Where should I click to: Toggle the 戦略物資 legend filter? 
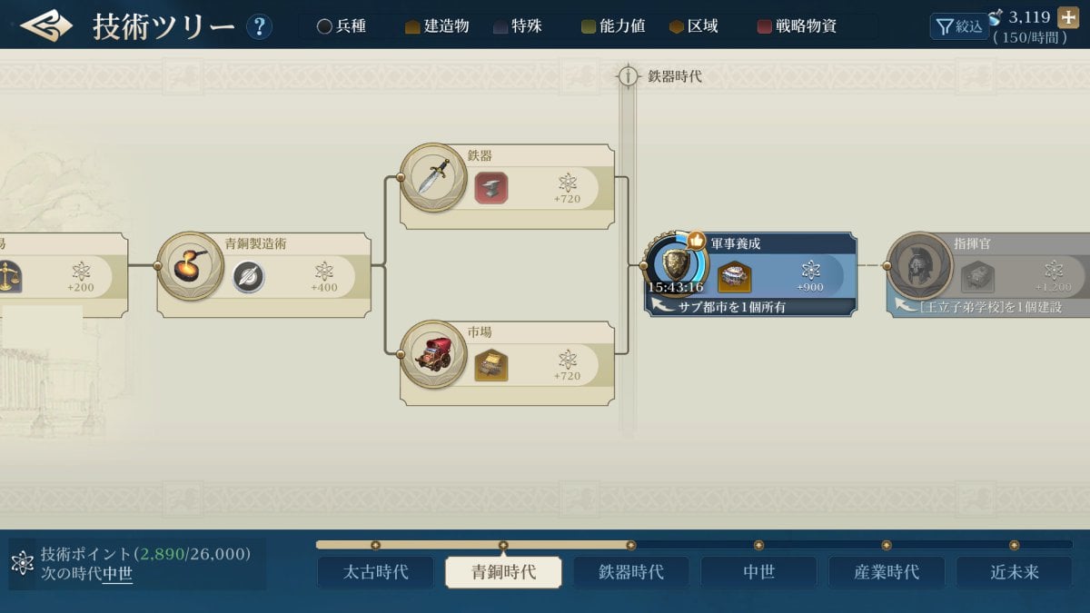[798, 26]
